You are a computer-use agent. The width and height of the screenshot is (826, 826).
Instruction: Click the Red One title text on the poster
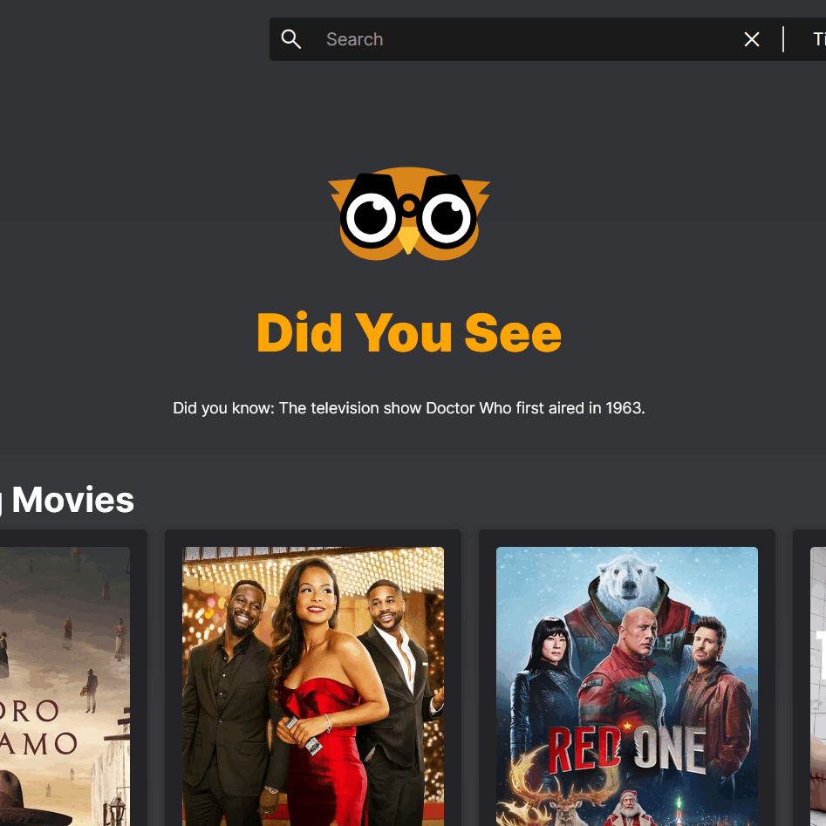coord(627,749)
